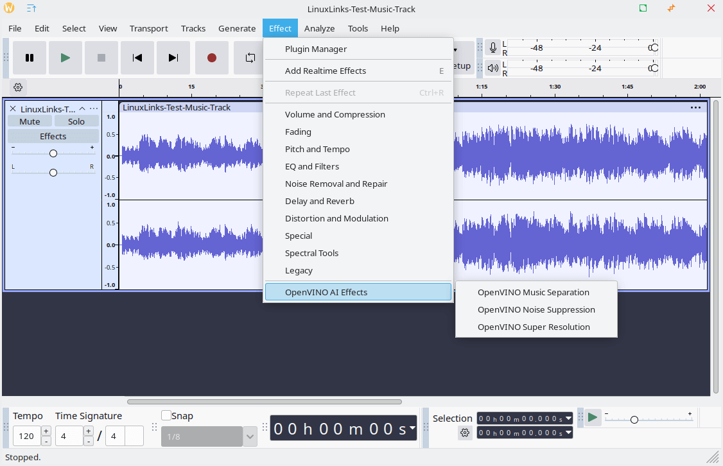
Task: Open the Transport menu
Action: click(x=148, y=29)
